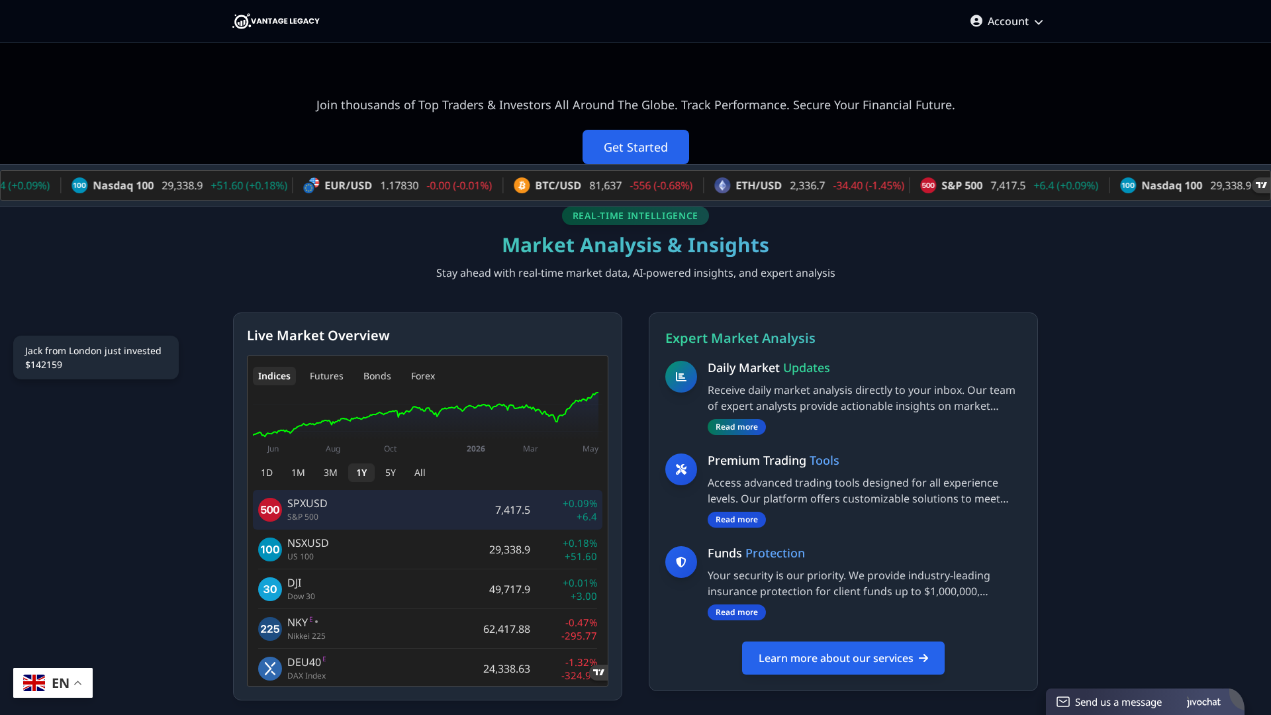Expand the Account dropdown chevron
Viewport: 1271px width, 715px height.
tap(1039, 22)
